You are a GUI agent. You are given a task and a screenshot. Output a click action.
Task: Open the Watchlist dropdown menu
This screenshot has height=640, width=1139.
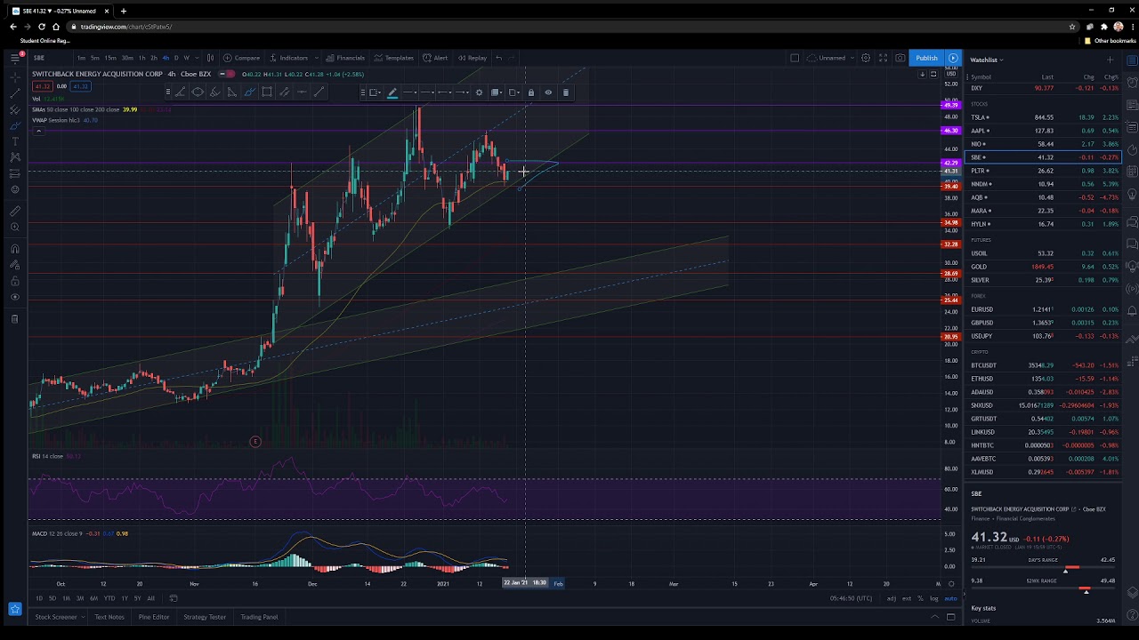coord(987,60)
